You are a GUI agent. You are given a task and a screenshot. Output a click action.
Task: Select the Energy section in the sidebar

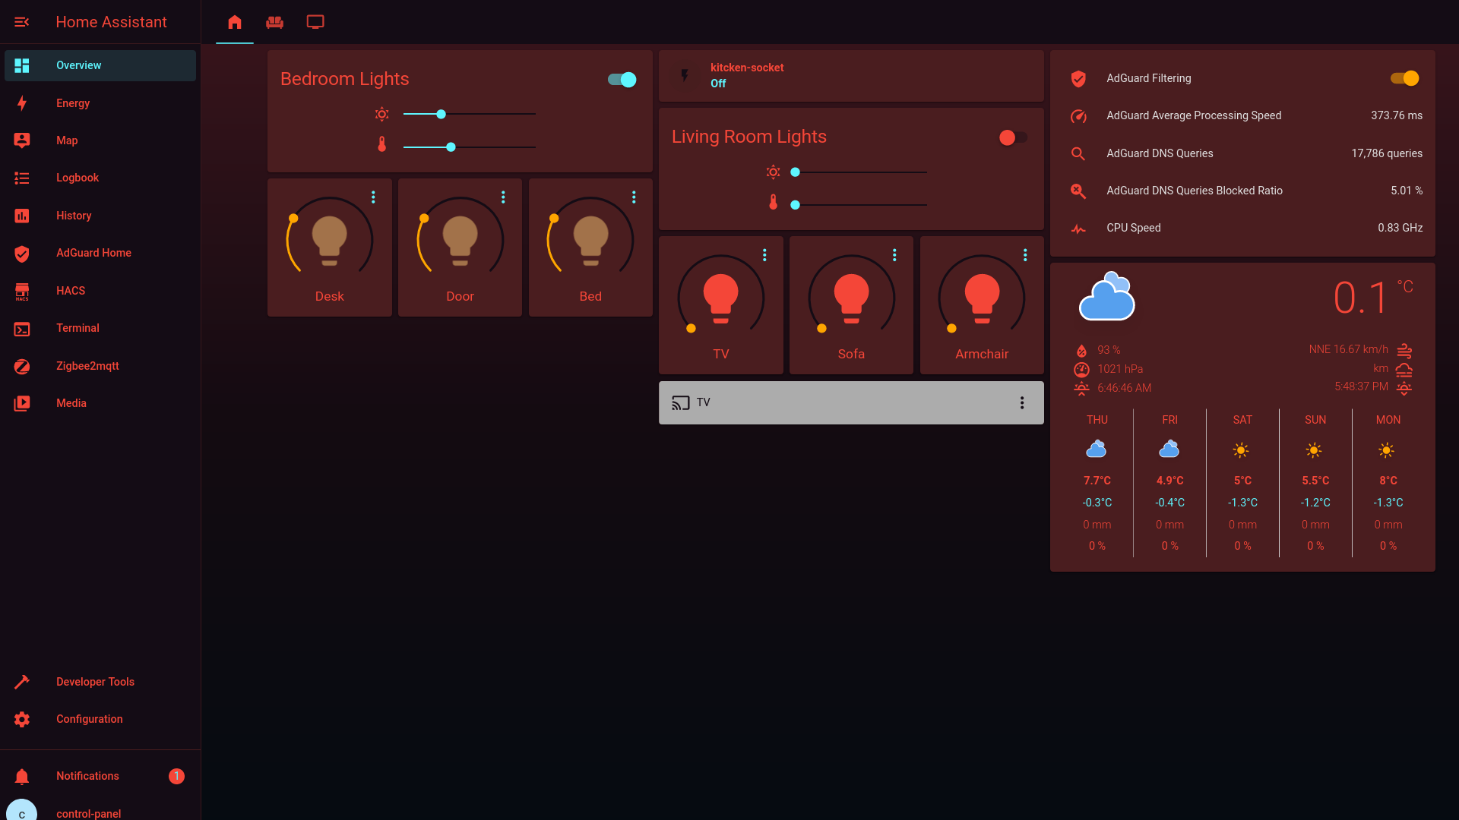[x=73, y=102]
